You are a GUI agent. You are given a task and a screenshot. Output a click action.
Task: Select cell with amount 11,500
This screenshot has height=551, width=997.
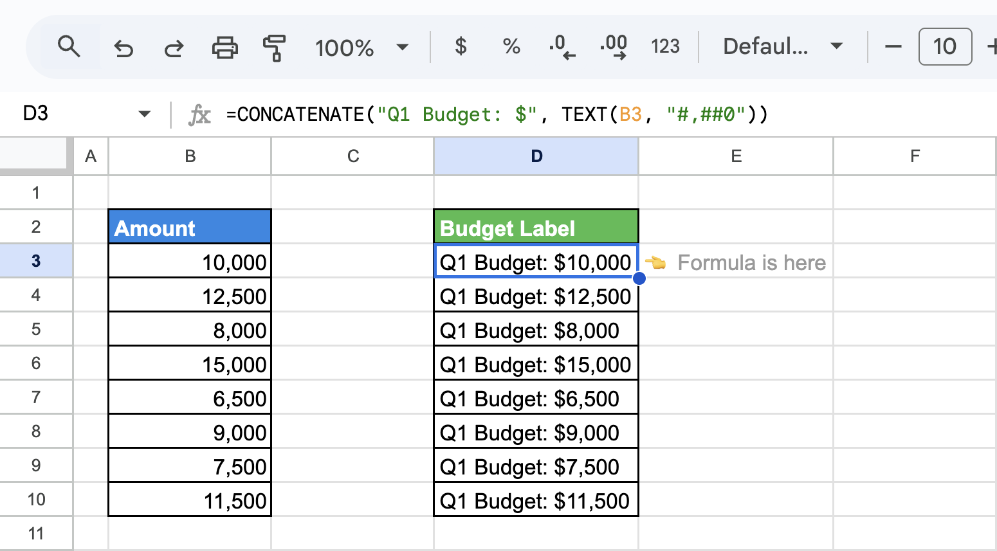(x=190, y=499)
